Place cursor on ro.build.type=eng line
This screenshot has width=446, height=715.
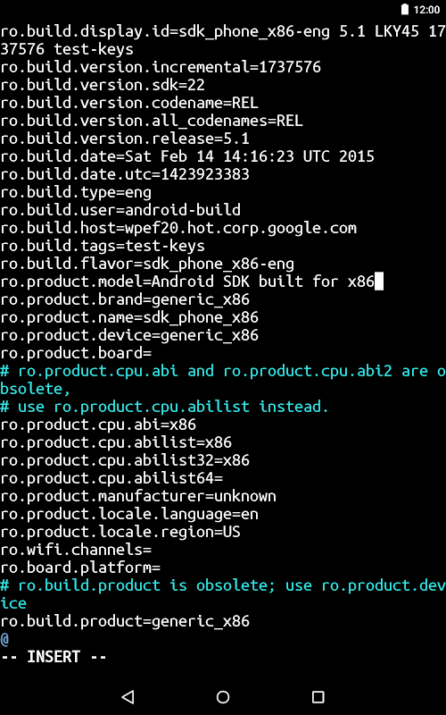click(x=76, y=192)
